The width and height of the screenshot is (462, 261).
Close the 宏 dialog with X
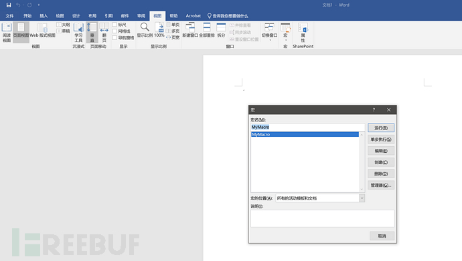pyautogui.click(x=388, y=109)
